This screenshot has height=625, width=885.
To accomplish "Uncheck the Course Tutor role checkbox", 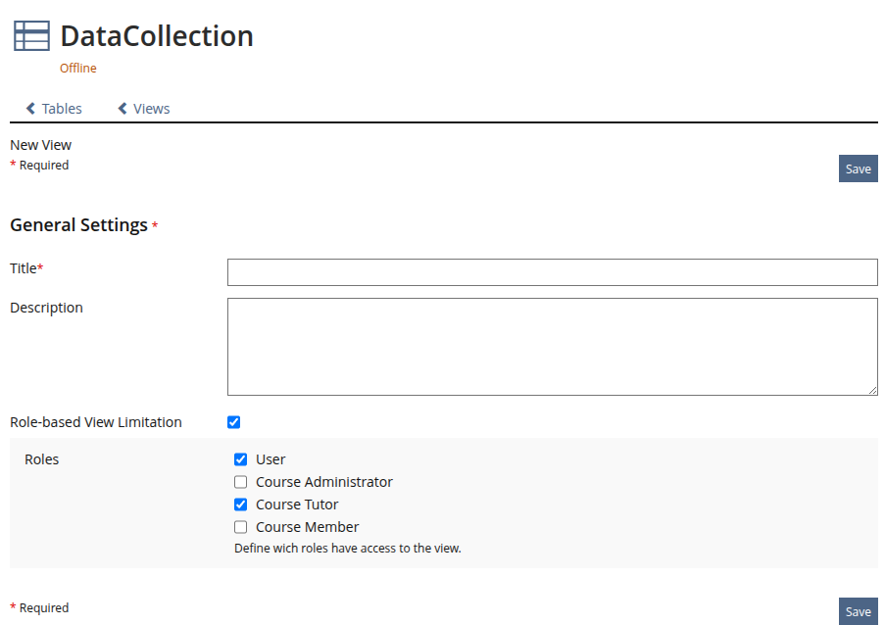I will (x=241, y=505).
